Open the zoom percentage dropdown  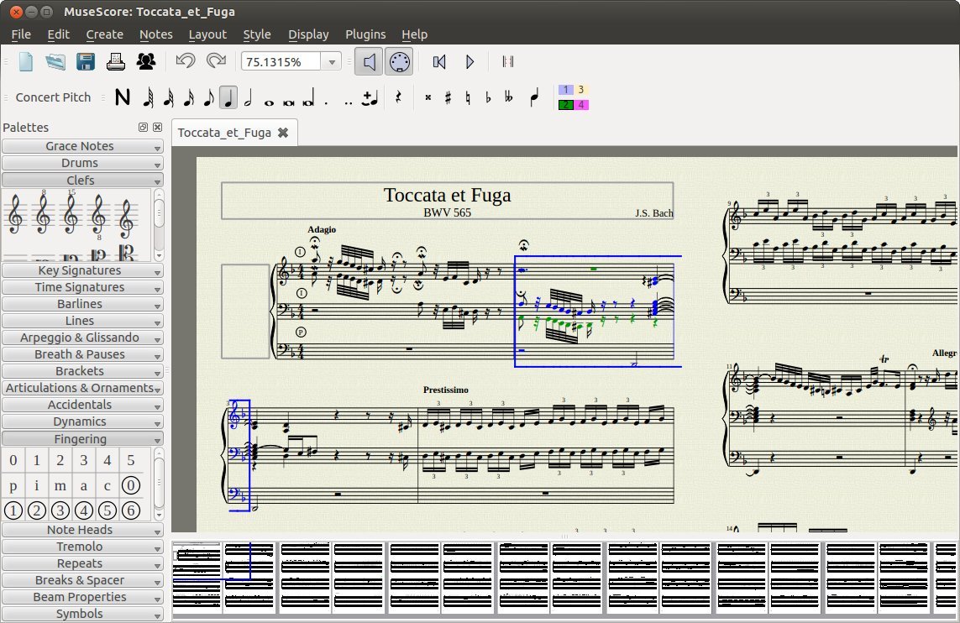pyautogui.click(x=332, y=60)
